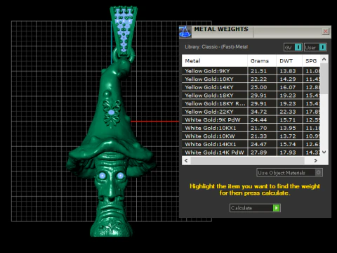Image resolution: width=337 pixels, height=253 pixels.
Task: Select the Yellow Gold:9KY row
Action: pos(251,71)
